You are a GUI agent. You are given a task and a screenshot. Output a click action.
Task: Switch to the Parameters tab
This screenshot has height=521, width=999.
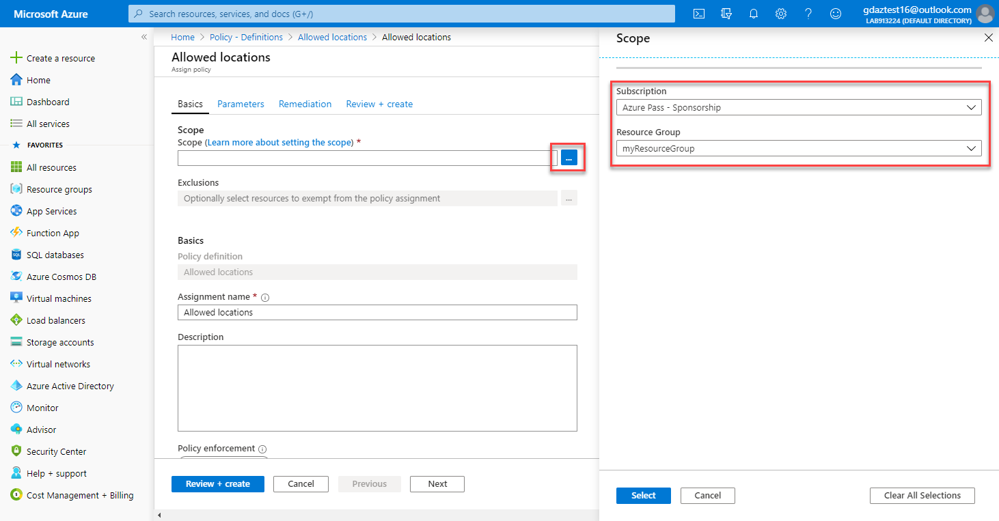click(241, 104)
